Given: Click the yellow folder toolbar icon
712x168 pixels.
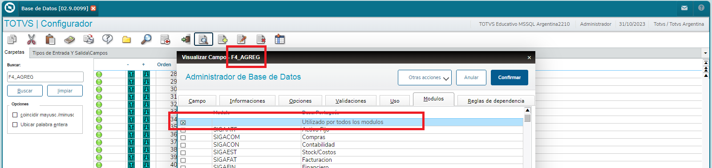Looking at the screenshot, I should [x=127, y=40].
